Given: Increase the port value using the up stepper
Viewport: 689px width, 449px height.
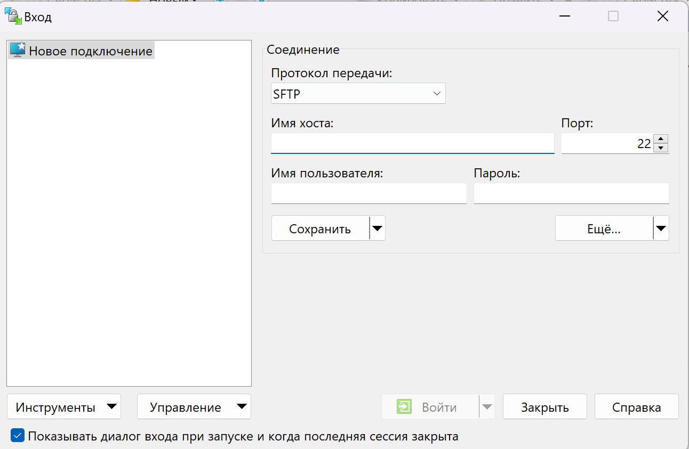Looking at the screenshot, I should click(661, 140).
